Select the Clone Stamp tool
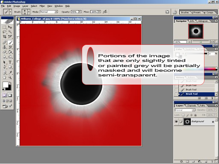This screenshot has height=164, width=219. 4,47
